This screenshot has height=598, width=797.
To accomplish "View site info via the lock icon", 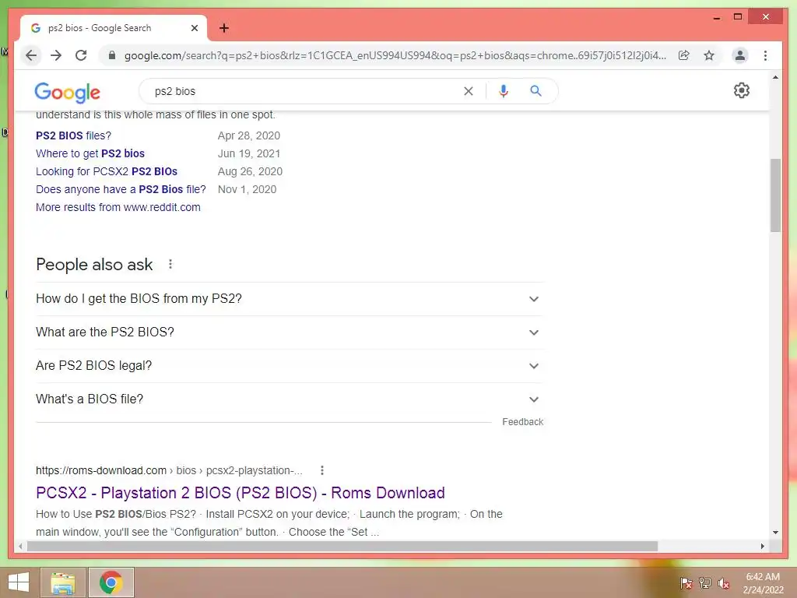I will [x=112, y=55].
